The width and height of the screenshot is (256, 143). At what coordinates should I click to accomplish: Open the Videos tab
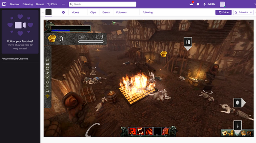(75, 12)
